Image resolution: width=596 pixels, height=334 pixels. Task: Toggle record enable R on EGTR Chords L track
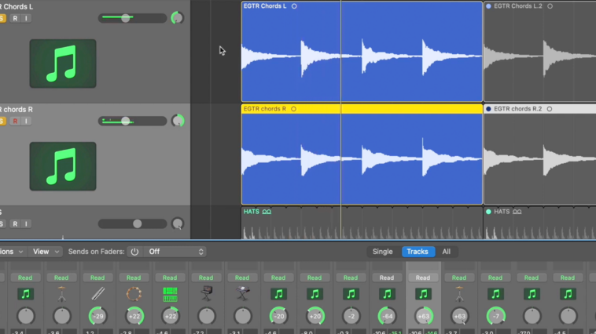tap(15, 18)
